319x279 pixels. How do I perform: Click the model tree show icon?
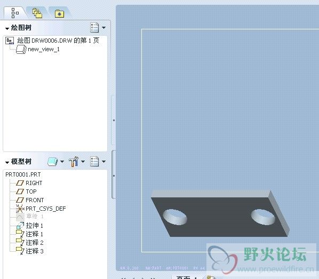(x=53, y=162)
